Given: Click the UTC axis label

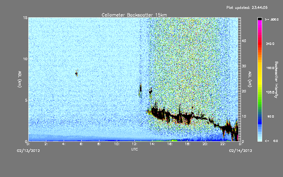Looking at the screenshot, I should tap(134, 149).
